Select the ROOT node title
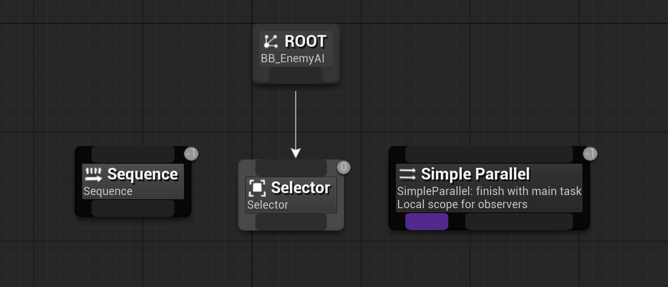 tap(305, 41)
